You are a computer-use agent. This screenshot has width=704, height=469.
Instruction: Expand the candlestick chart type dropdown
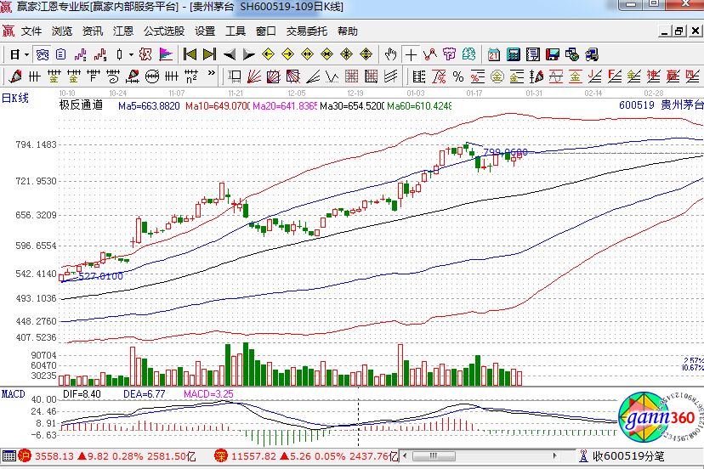point(131,54)
